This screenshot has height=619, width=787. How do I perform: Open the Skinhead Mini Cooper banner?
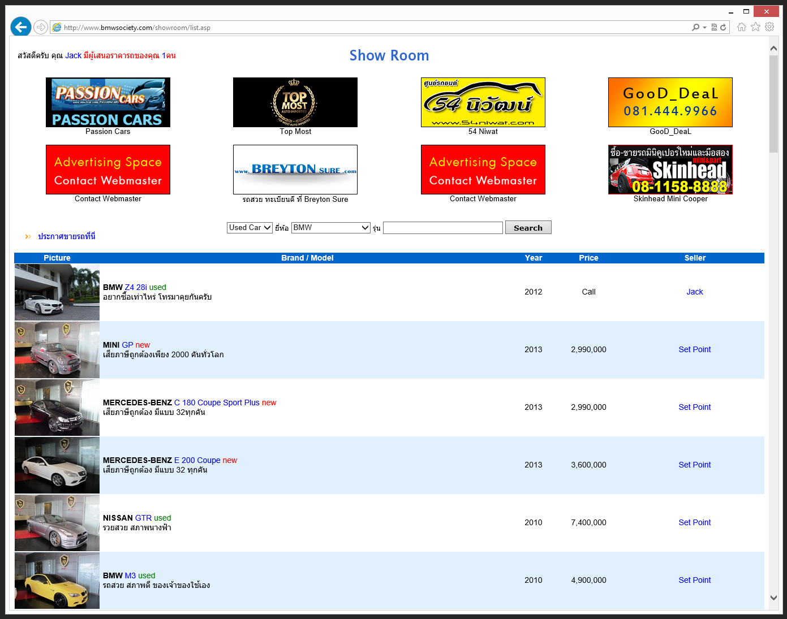pos(670,170)
